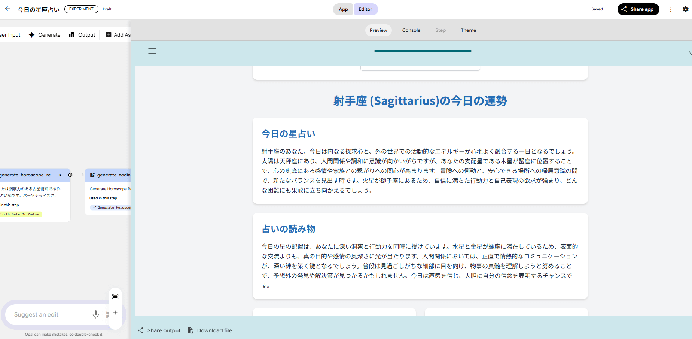The width and height of the screenshot is (692, 339).
Task: Switch to Editor view
Action: [365, 9]
